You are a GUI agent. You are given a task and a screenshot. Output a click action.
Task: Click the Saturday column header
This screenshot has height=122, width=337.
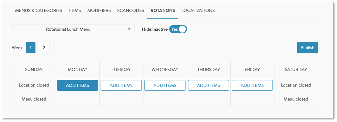click(296, 69)
